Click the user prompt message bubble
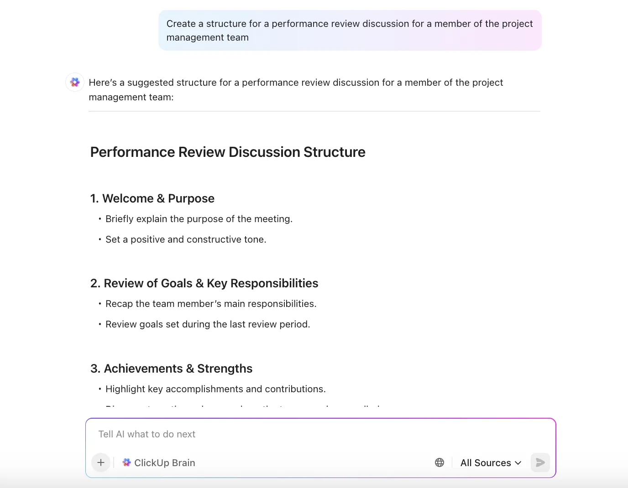Viewport: 628px width, 488px height. click(350, 31)
